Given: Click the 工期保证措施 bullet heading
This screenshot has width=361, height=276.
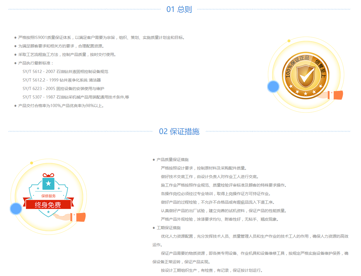Looking at the screenshot, I should pos(169,228).
